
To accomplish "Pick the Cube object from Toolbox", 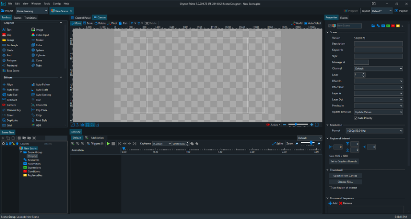I will point(38,45).
